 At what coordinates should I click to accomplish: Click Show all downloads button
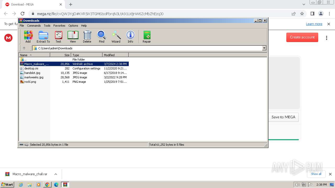[x=316, y=174]
